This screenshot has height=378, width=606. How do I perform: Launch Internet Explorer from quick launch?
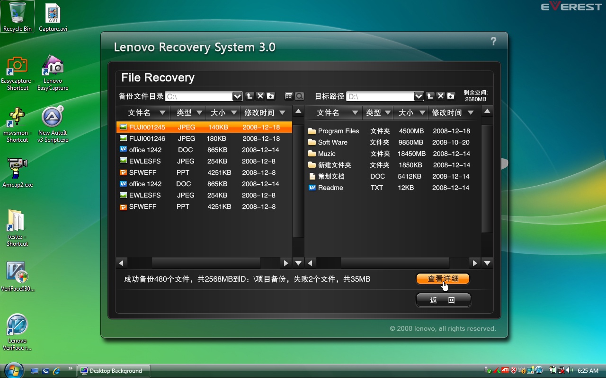click(57, 371)
